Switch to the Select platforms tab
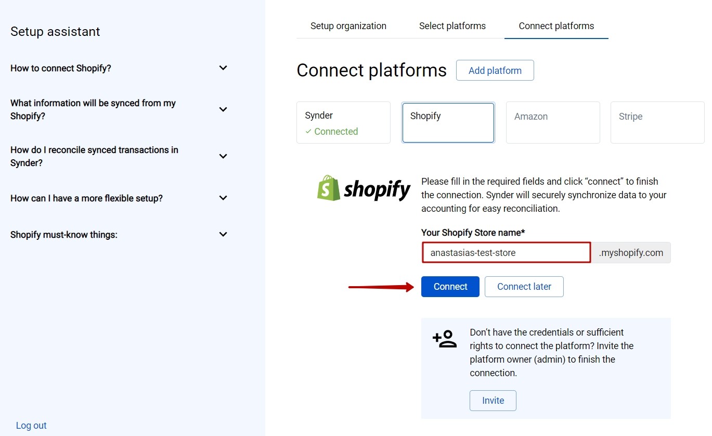The width and height of the screenshot is (712, 436). click(452, 26)
